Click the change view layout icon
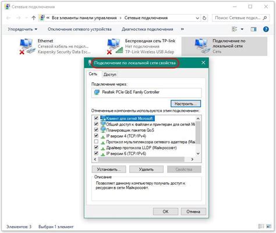Viewport: 276px width, 233px height. pos(235,29)
